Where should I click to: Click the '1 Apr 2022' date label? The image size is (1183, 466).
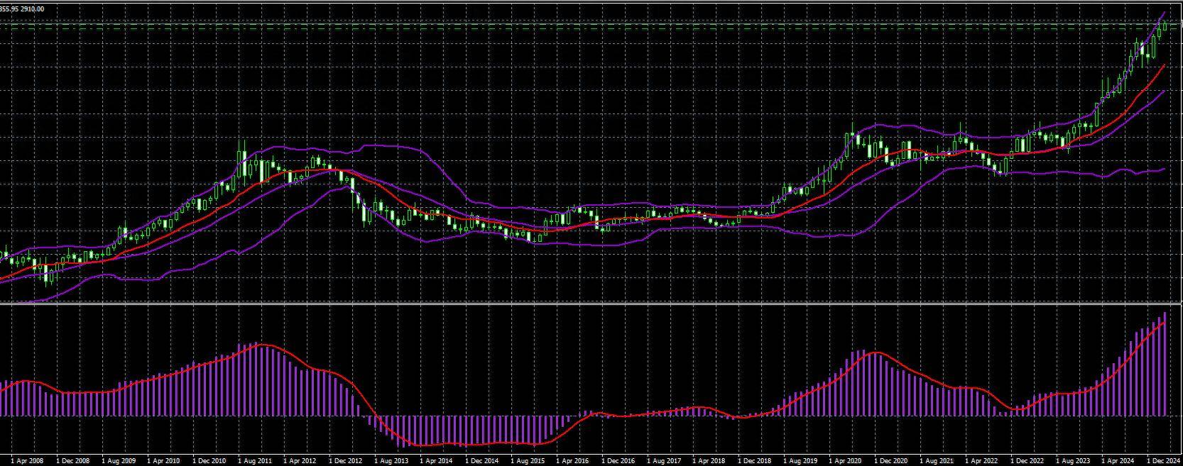(x=981, y=461)
